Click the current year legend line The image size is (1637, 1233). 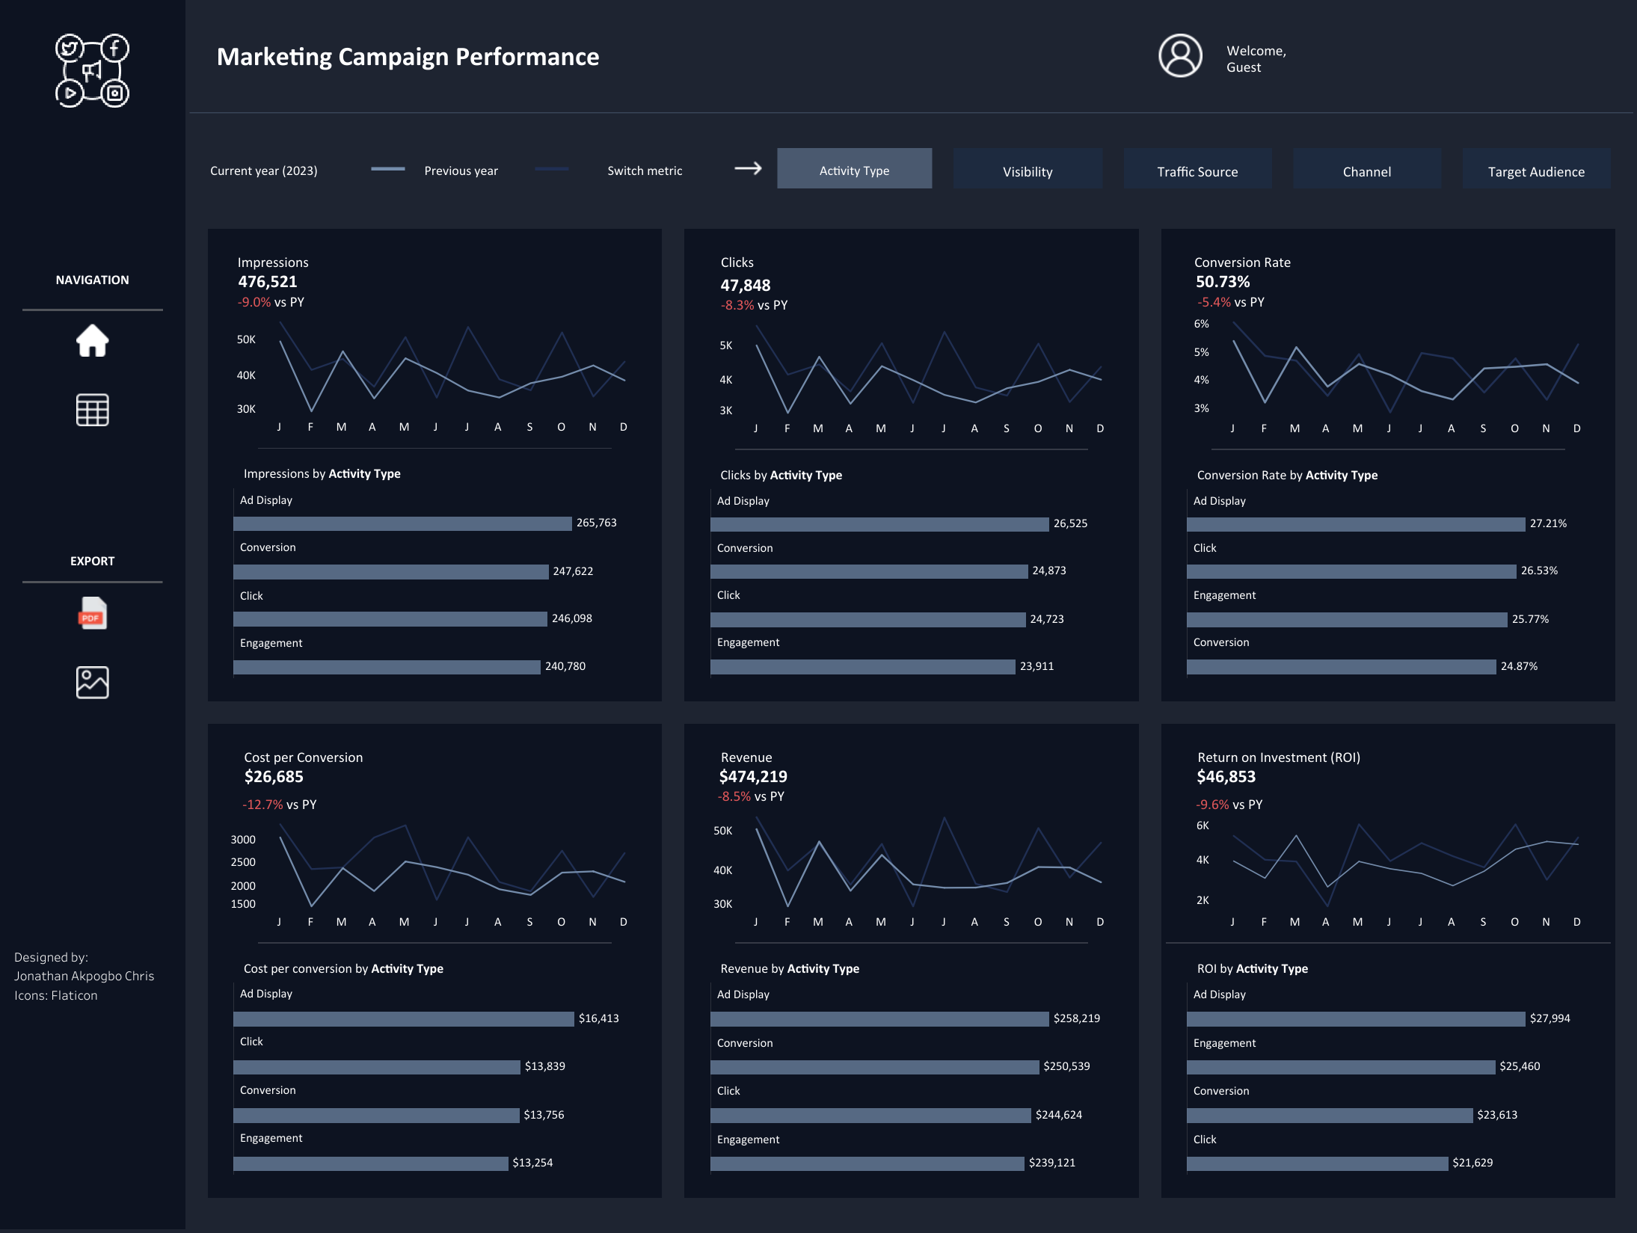coord(387,169)
